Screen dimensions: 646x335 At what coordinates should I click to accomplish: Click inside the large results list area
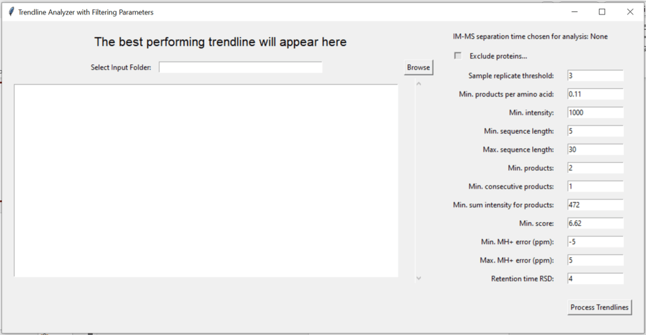[206, 180]
